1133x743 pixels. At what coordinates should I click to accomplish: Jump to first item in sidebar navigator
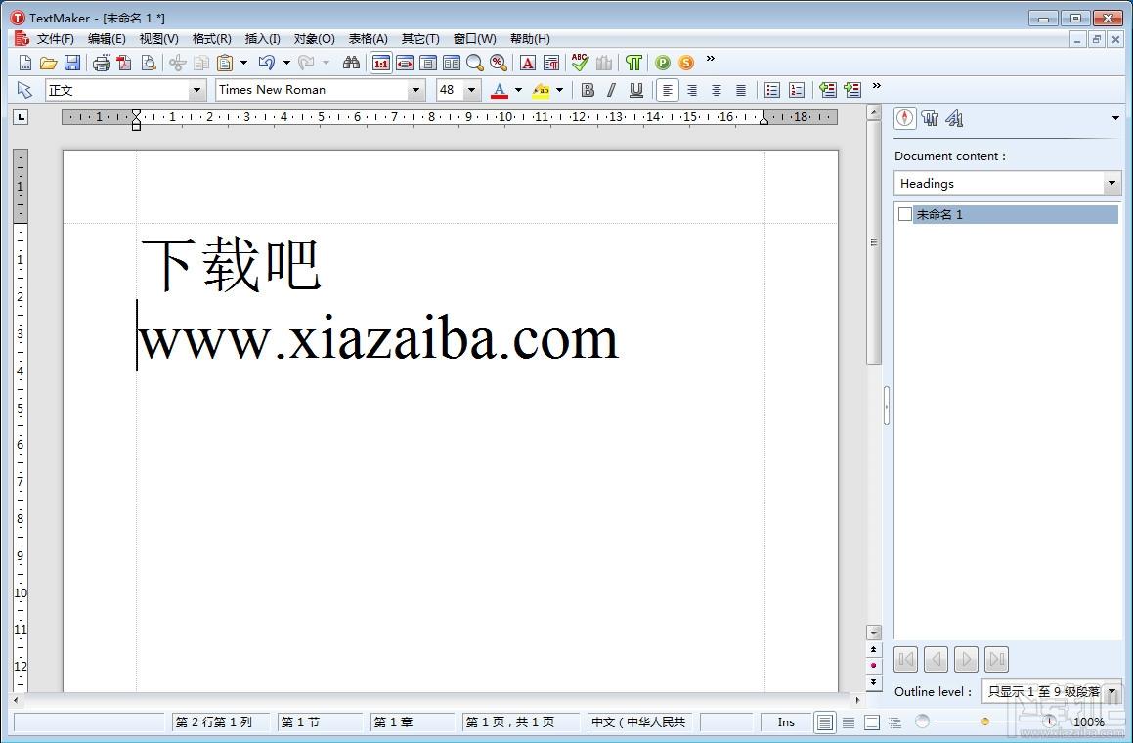(x=906, y=659)
